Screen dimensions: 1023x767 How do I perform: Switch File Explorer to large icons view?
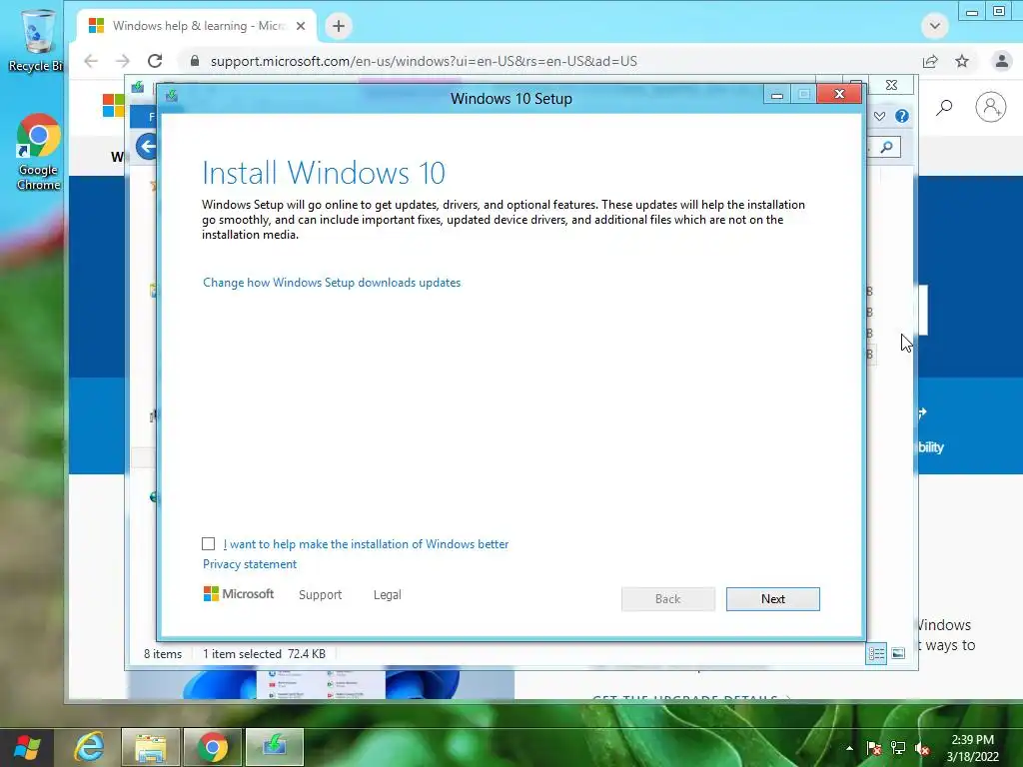(898, 653)
